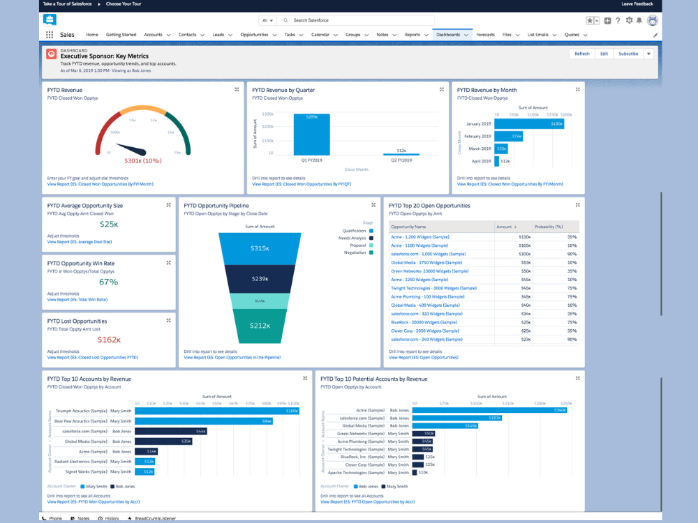Image resolution: width=698 pixels, height=523 pixels.
Task: Expand the FYTD Revenue by Month widget
Action: point(577,89)
